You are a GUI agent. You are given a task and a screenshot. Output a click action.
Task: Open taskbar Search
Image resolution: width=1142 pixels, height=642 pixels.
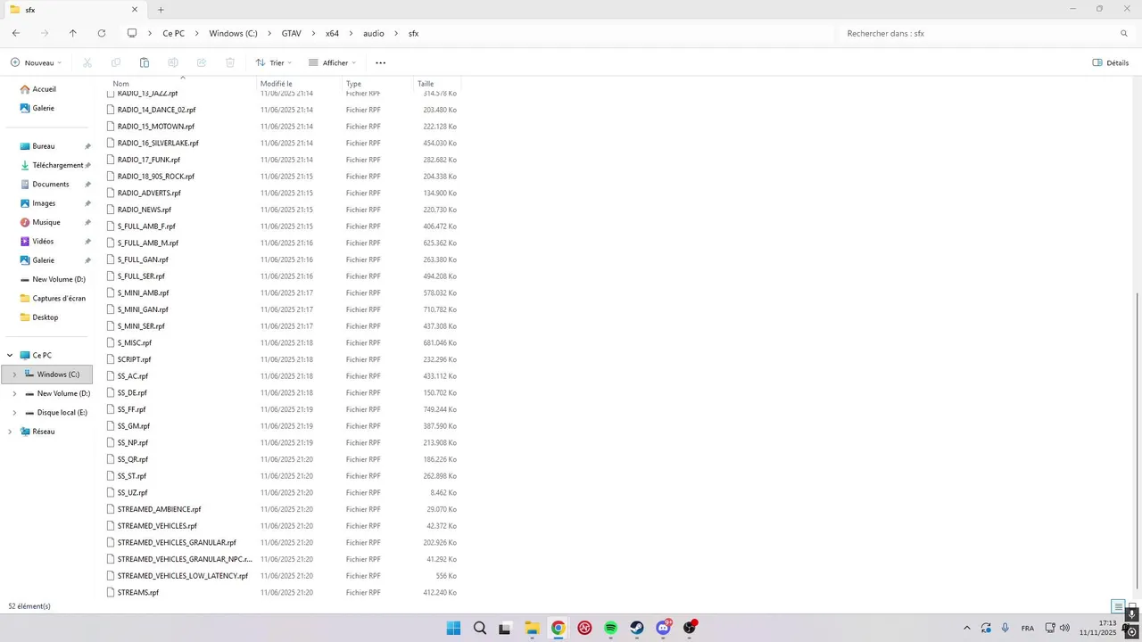pyautogui.click(x=480, y=628)
